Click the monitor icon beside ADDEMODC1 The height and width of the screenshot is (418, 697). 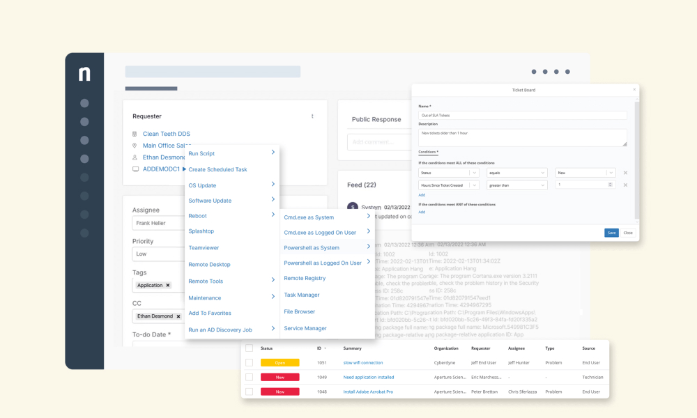point(136,169)
